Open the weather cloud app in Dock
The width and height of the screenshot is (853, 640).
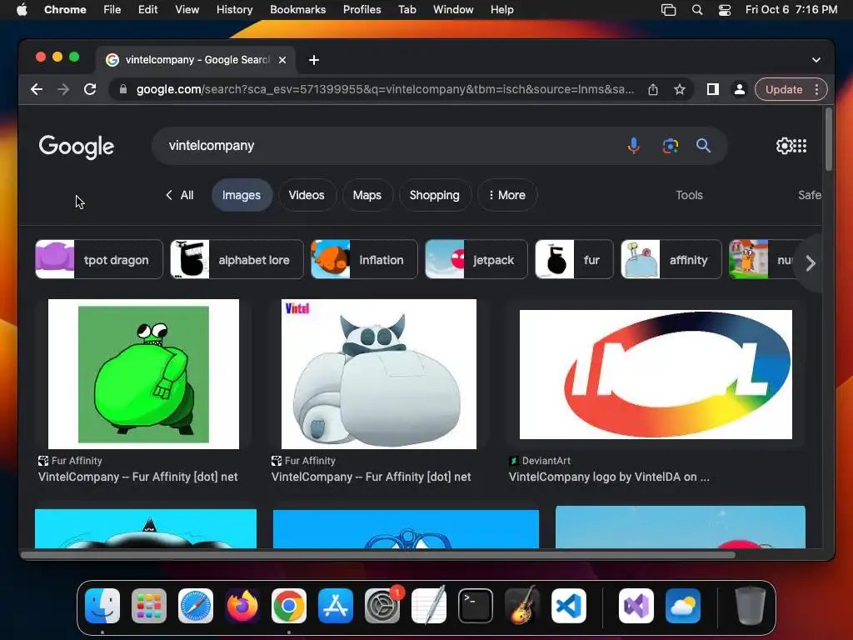pyautogui.click(x=683, y=606)
